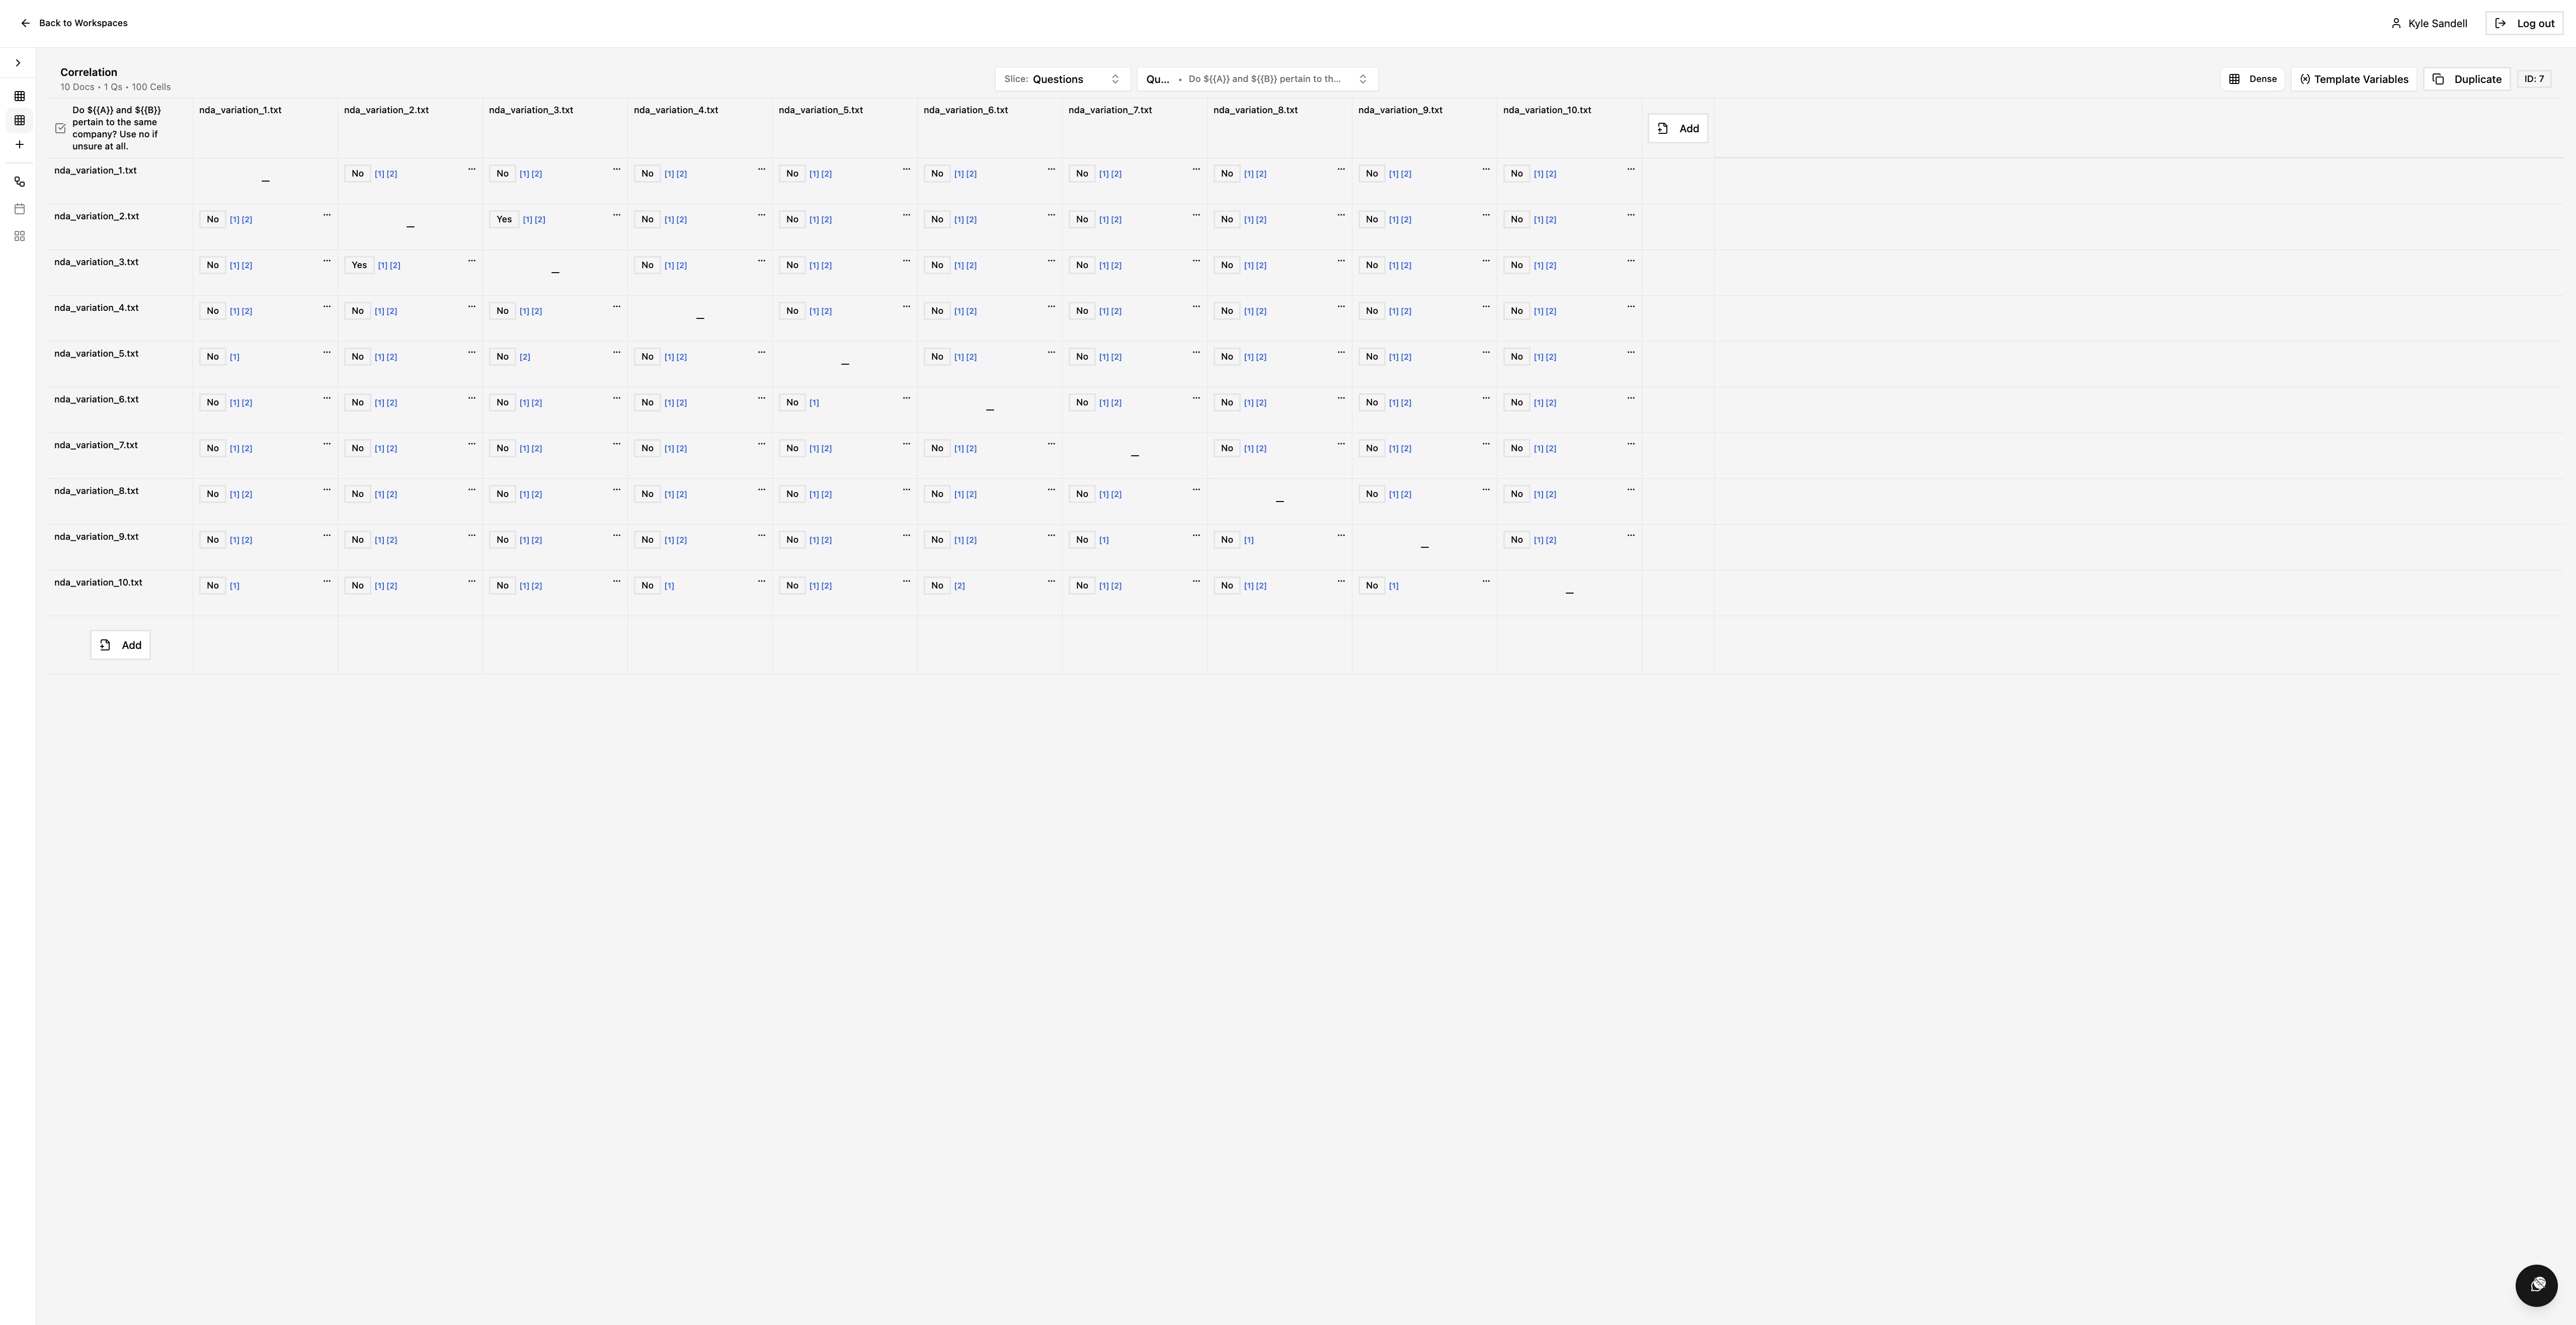Open the calendar sidebar icon
The width and height of the screenshot is (2576, 1325).
point(19,209)
